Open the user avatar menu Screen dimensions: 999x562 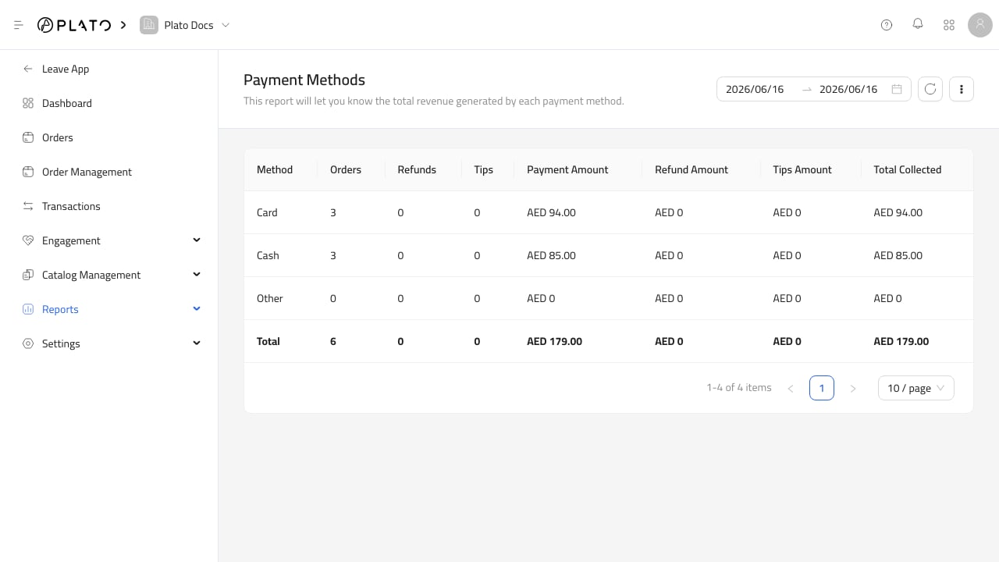(980, 25)
